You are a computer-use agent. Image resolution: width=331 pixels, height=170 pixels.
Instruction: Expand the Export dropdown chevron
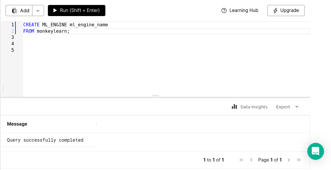[x=297, y=107]
